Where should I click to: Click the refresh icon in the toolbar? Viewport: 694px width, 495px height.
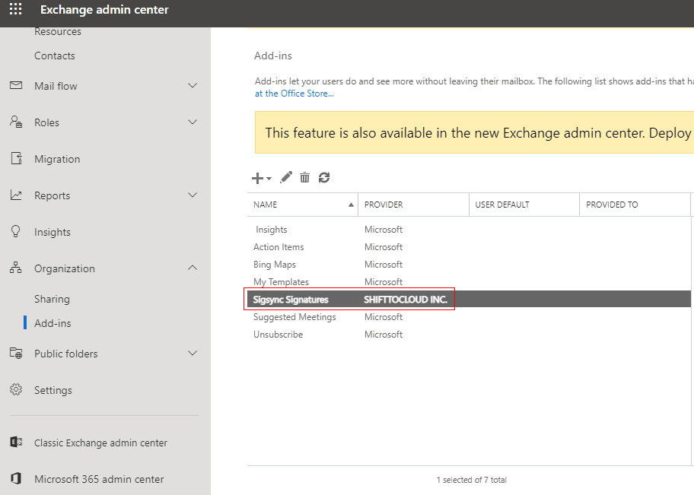tap(324, 177)
